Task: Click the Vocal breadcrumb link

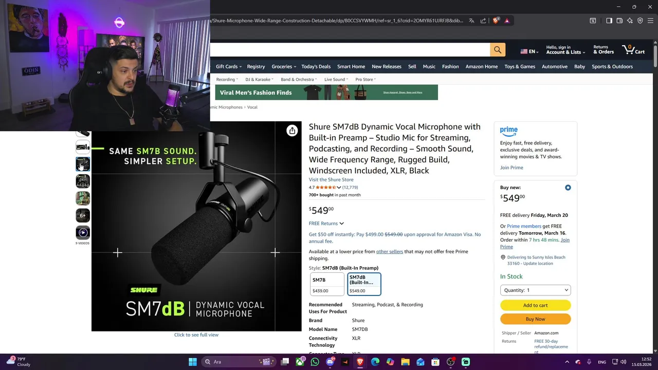Action: [x=252, y=107]
